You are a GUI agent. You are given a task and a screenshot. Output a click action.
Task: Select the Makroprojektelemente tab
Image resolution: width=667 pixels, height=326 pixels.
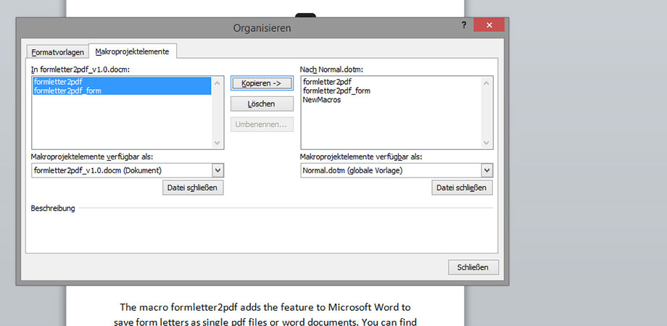click(x=133, y=51)
